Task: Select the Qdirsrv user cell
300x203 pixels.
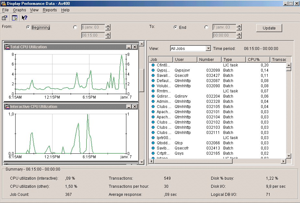Action: coord(181,96)
